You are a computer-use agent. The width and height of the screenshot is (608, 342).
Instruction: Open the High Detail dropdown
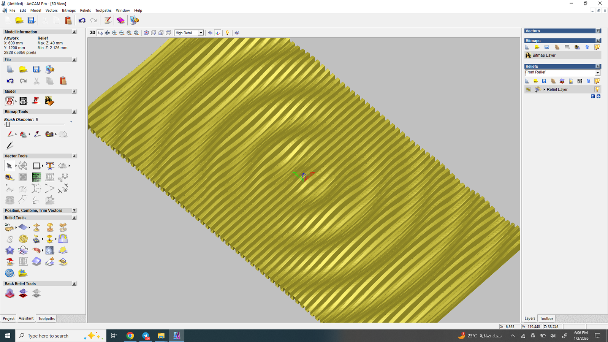[201, 33]
